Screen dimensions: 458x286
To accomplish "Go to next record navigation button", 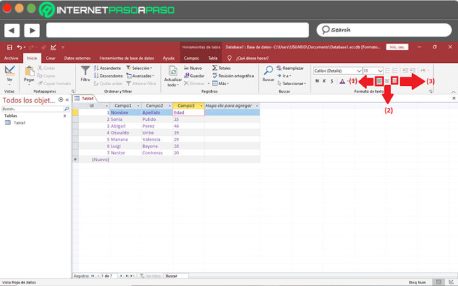I will pos(121,276).
